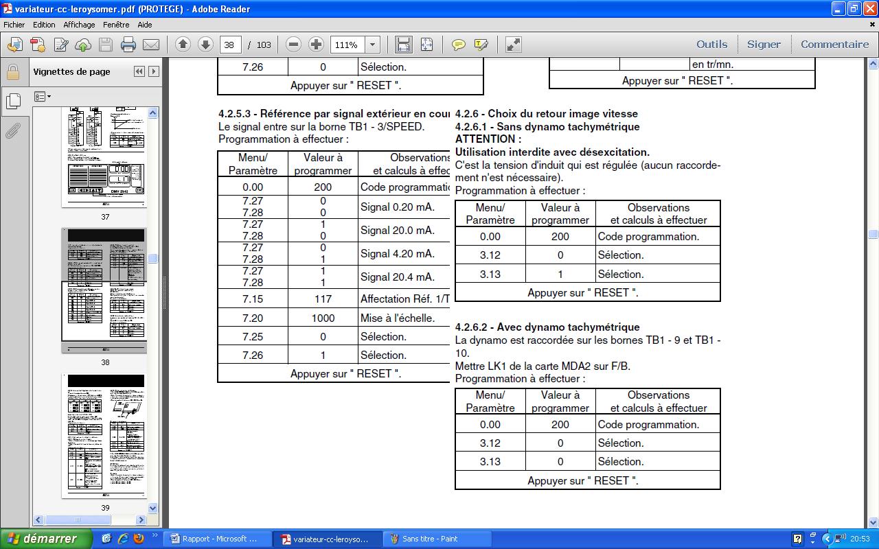Click heading '4.2.6.2 - Avec dynamo tachymétrique'

pos(547,327)
